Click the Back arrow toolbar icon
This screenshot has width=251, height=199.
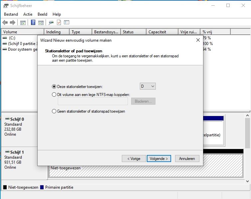tap(5, 22)
